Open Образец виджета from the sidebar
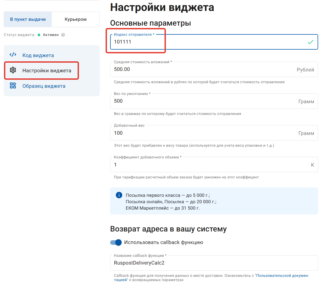The image size is (332, 288). click(x=44, y=86)
